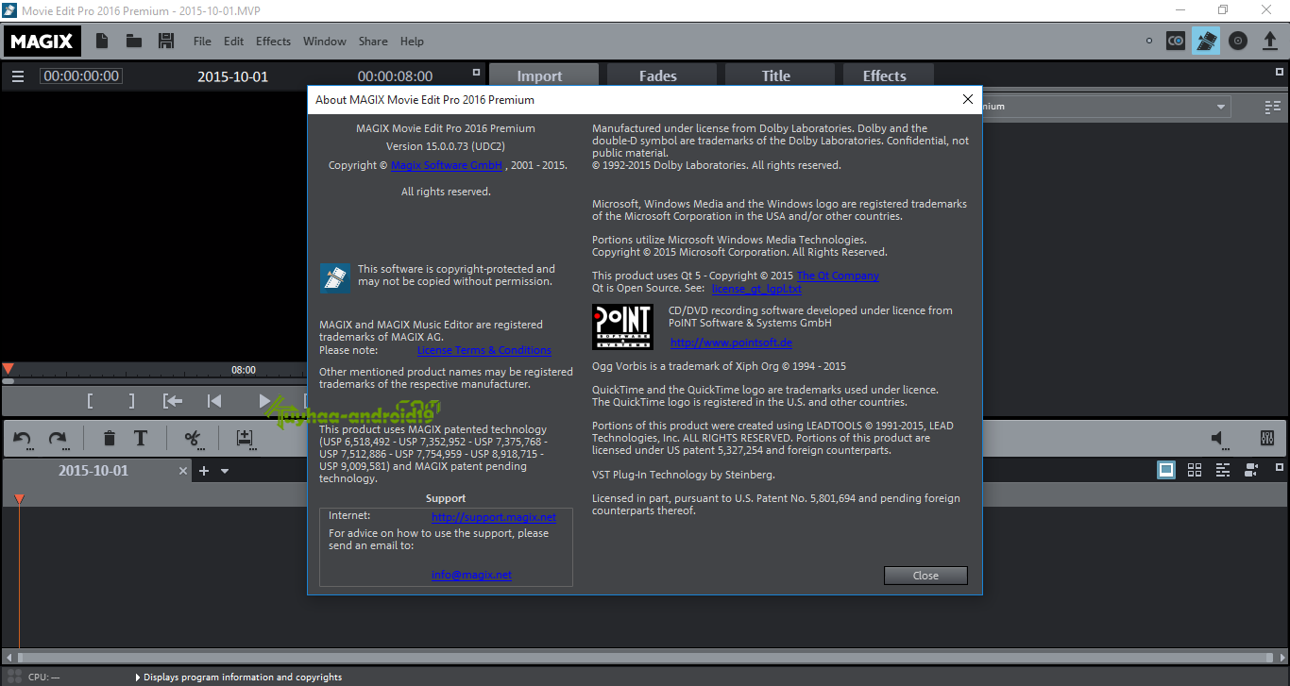Switch to the multicam mode icon
The image size is (1290, 686).
[1251, 470]
